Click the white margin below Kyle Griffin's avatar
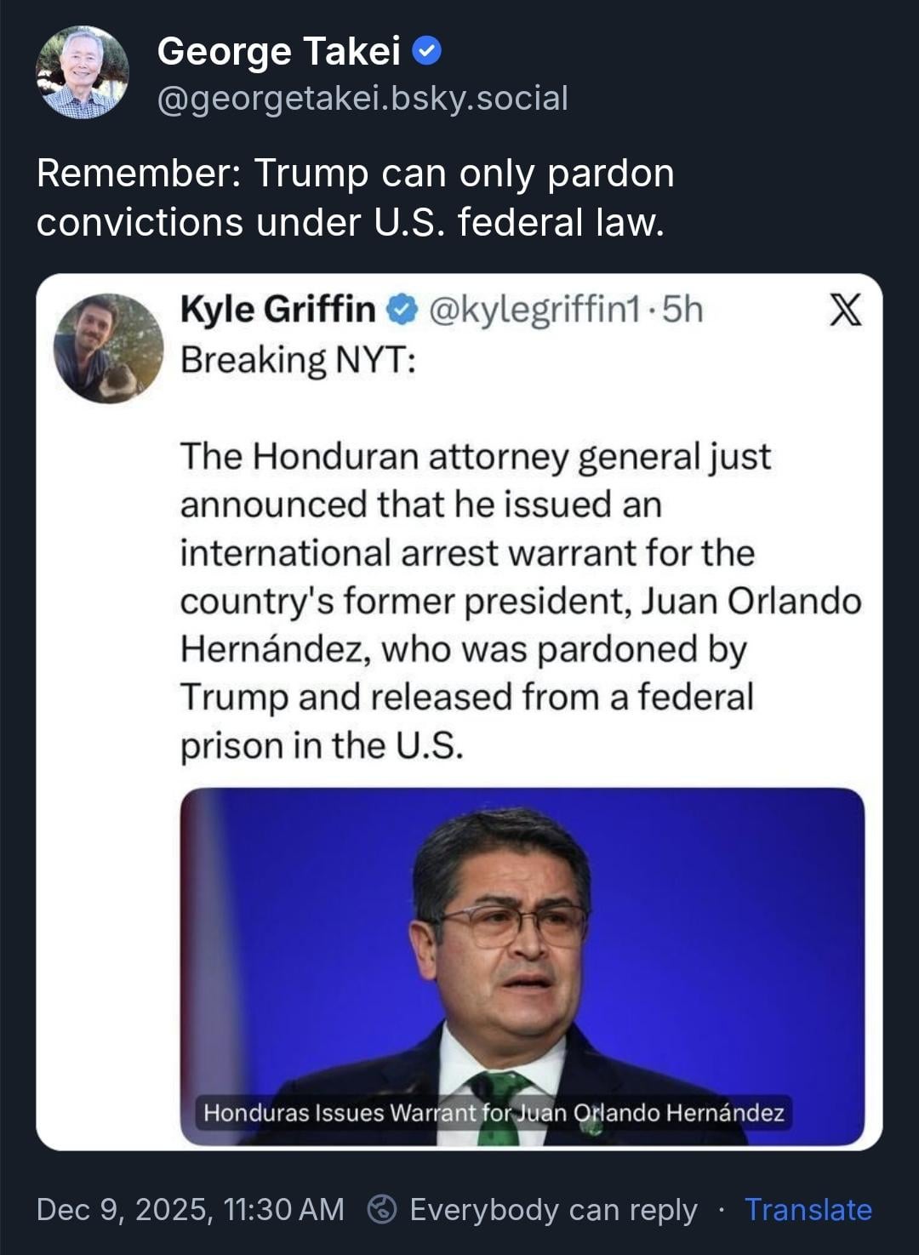Viewport: 919px width, 1255px height. (x=108, y=681)
